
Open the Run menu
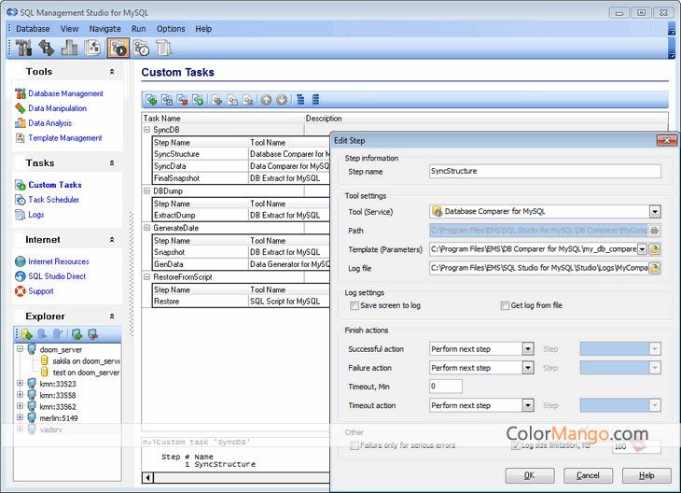[139, 29]
